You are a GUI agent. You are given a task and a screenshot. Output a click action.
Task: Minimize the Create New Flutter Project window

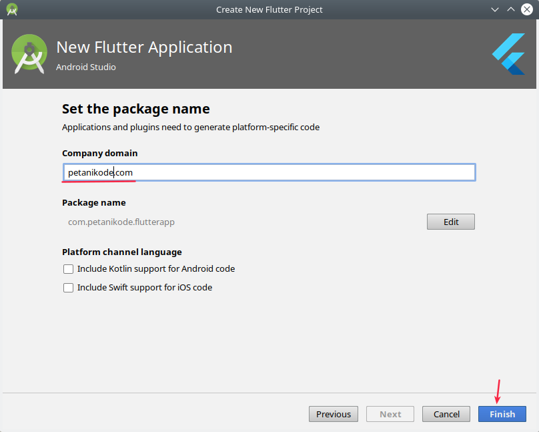[x=495, y=9]
